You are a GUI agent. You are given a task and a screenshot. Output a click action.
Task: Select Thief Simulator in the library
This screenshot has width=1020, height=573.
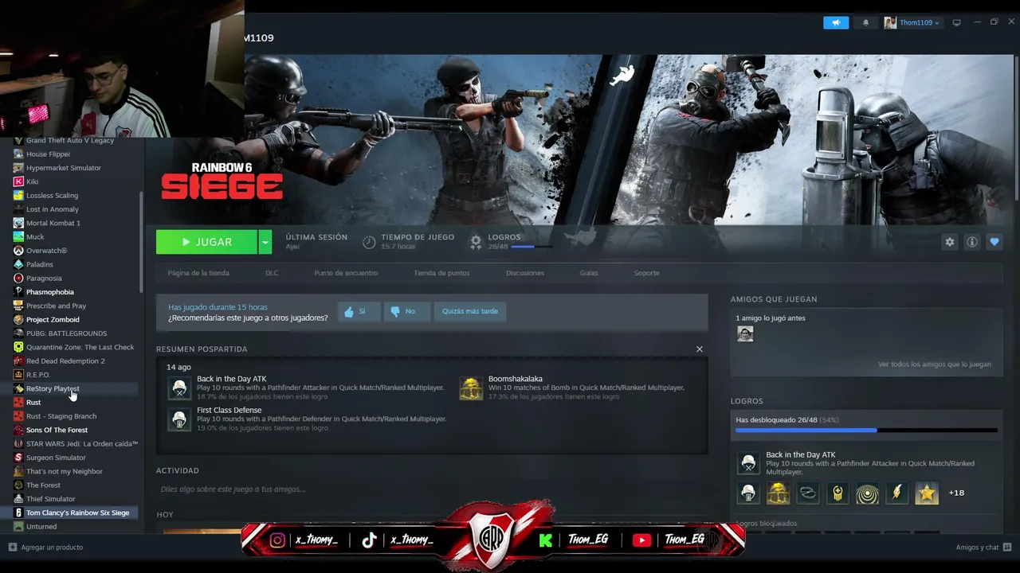pos(51,499)
